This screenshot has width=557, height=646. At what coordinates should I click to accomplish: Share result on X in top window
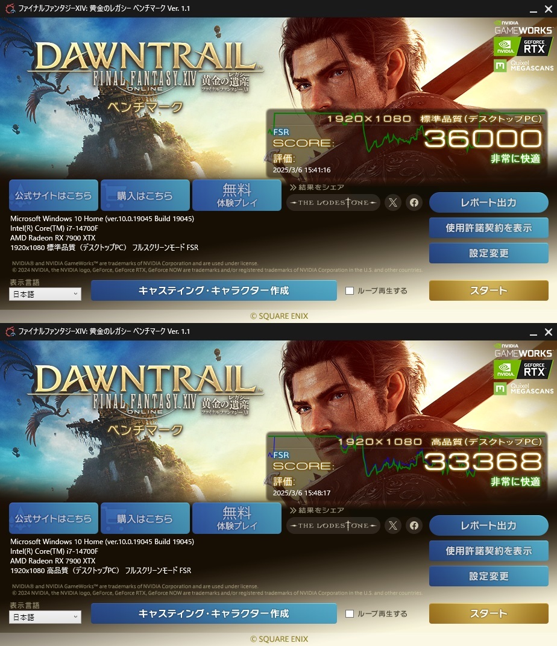pos(393,202)
